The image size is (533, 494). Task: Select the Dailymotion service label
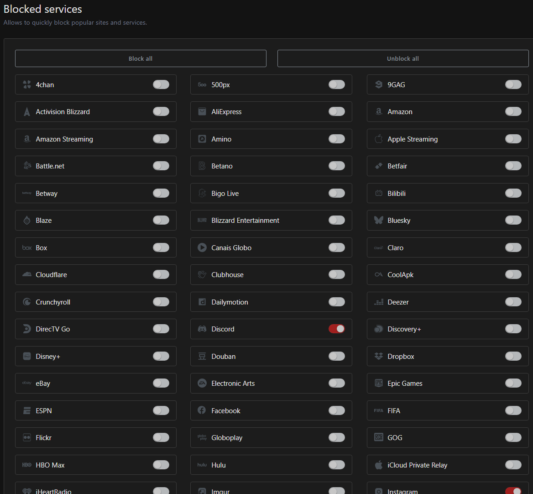tap(230, 302)
